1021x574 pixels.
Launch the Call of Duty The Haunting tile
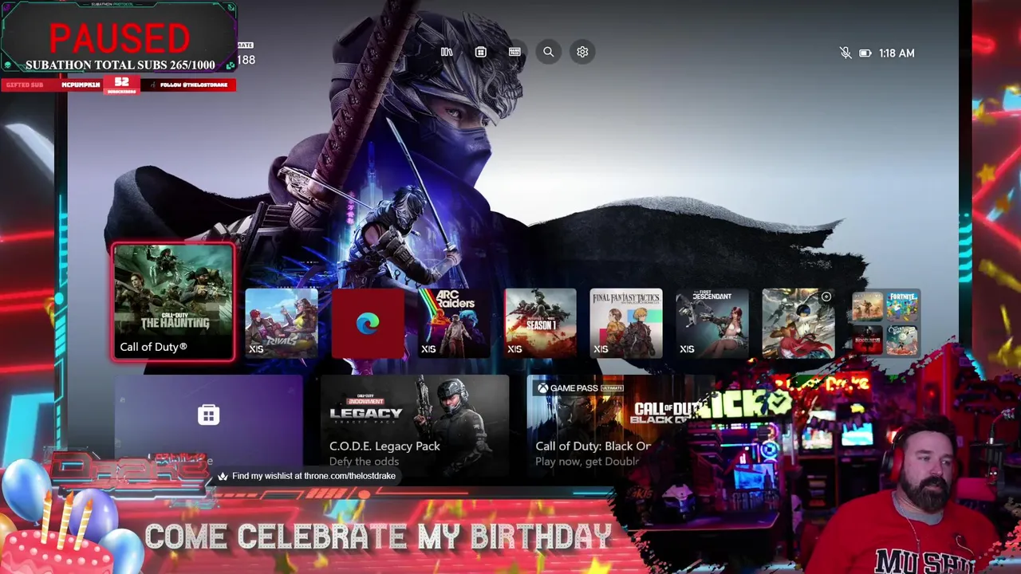point(173,302)
